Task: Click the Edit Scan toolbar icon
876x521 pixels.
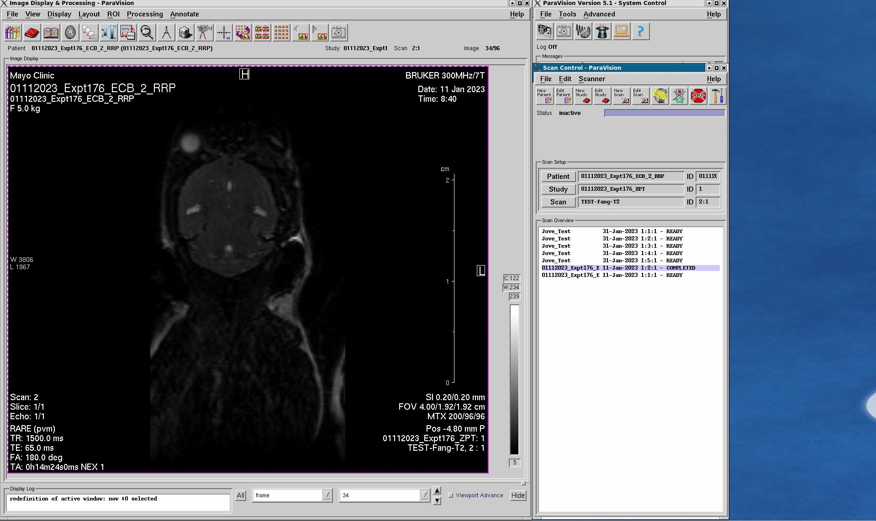Action: click(640, 96)
